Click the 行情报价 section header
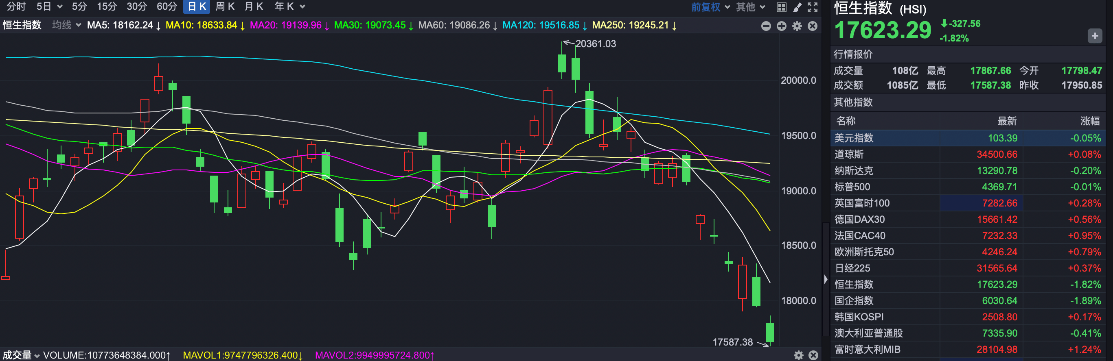Viewport: 1113px width, 361px height. pyautogui.click(x=853, y=54)
